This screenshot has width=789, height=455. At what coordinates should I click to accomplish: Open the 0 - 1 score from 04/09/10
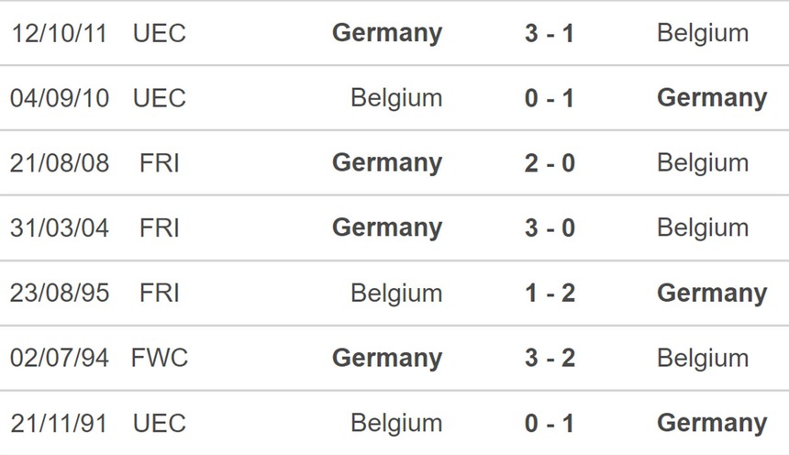(x=550, y=98)
